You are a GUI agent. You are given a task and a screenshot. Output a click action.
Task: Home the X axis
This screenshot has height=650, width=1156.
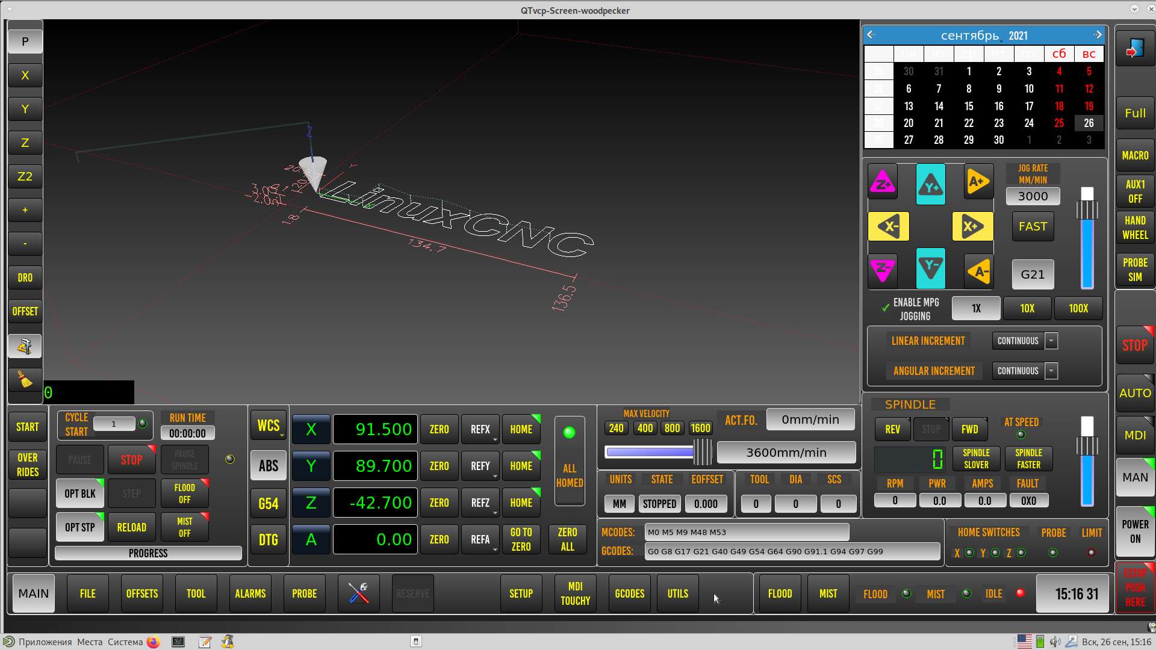521,429
